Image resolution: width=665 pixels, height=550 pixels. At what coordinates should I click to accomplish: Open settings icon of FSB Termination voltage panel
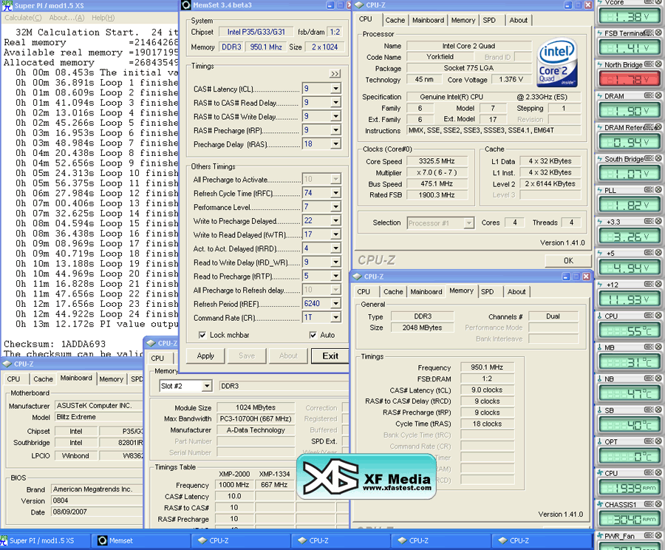click(650, 33)
